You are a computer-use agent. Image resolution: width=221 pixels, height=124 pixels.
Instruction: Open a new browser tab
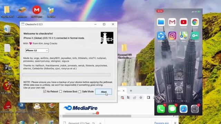point(131,91)
